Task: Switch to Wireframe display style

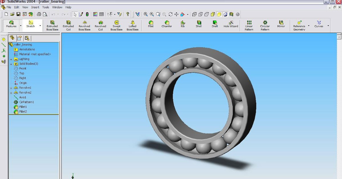Action: coord(194,14)
